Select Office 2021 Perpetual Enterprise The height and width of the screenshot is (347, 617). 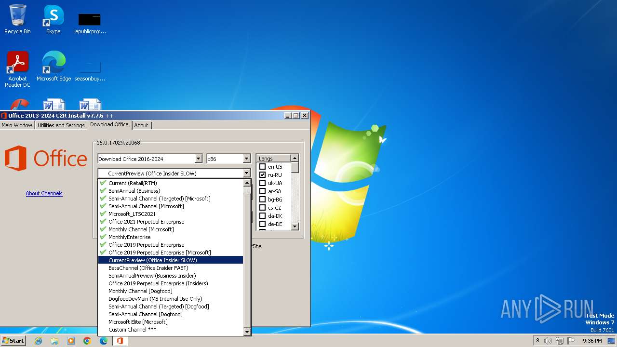click(171, 222)
